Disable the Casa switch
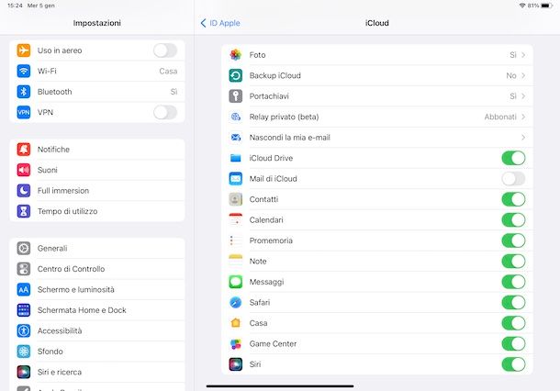 (x=513, y=323)
